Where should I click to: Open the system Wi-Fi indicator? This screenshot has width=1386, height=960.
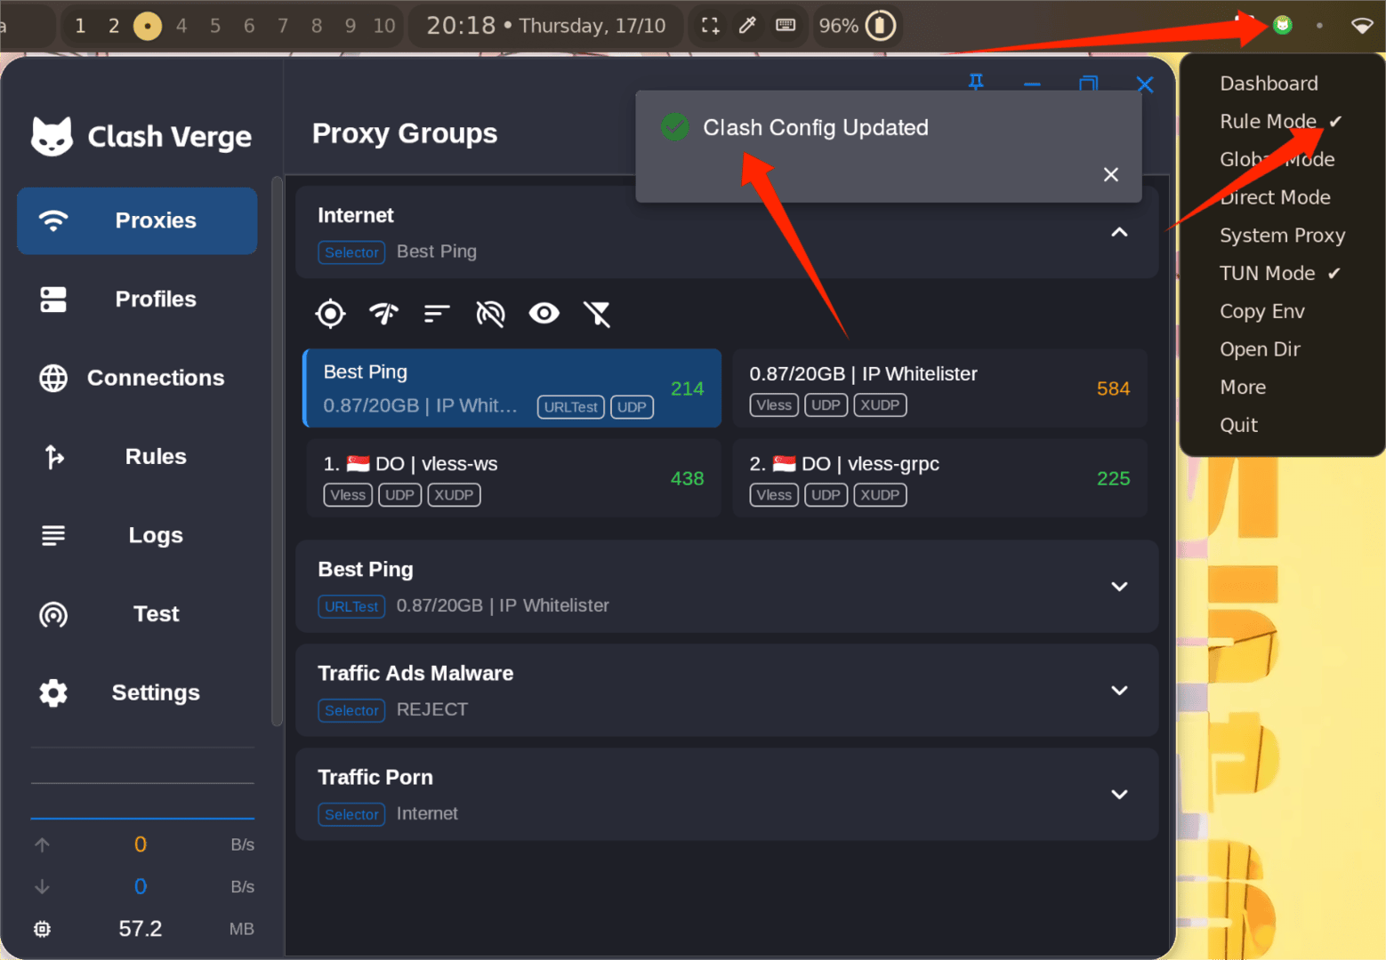[1361, 26]
